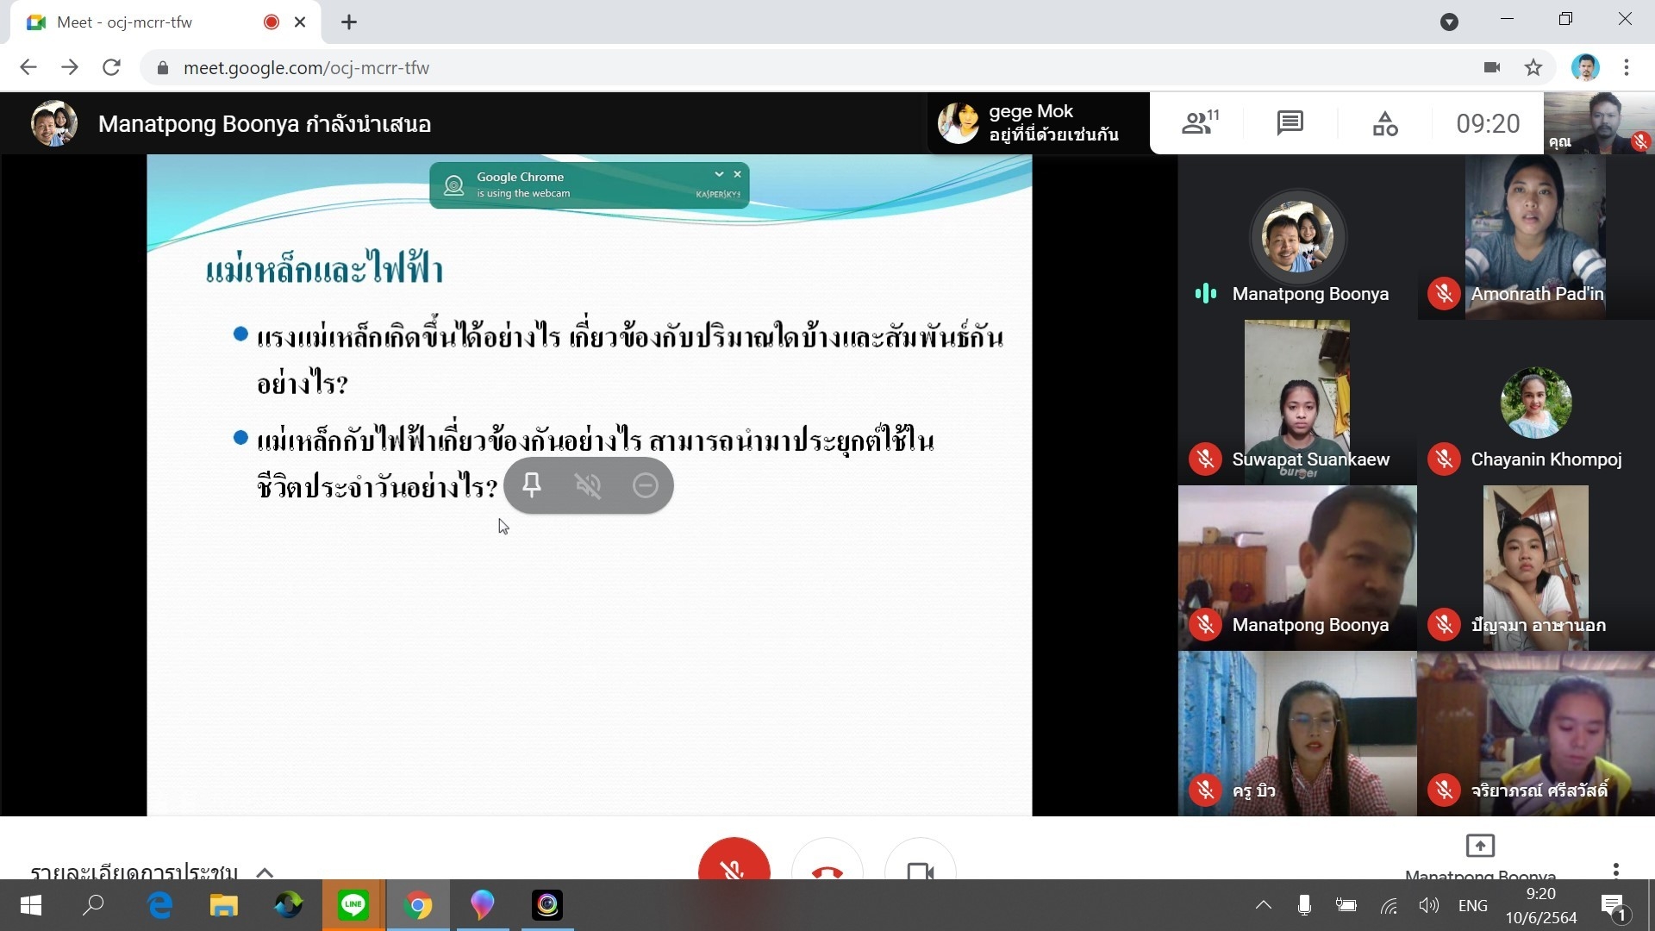
Task: Open the activities shapes icon
Action: coord(1384,124)
